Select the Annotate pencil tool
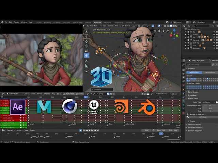The width and height of the screenshot is (218, 163). pos(87,61)
